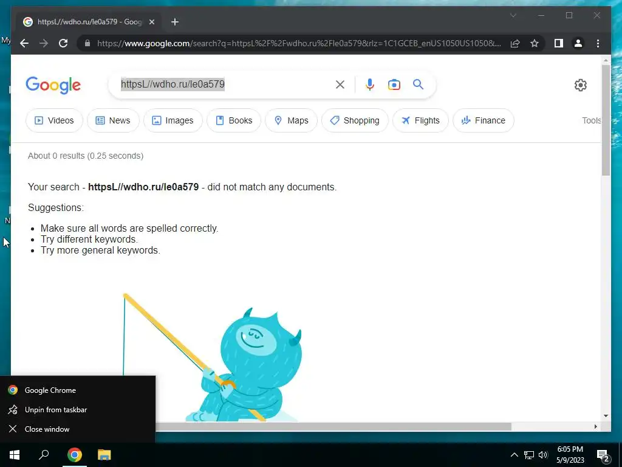622x467 pixels.
Task: Choose Close window in jump list
Action: pos(78,429)
